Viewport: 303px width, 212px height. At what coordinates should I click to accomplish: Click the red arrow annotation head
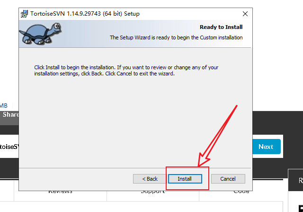coord(203,160)
